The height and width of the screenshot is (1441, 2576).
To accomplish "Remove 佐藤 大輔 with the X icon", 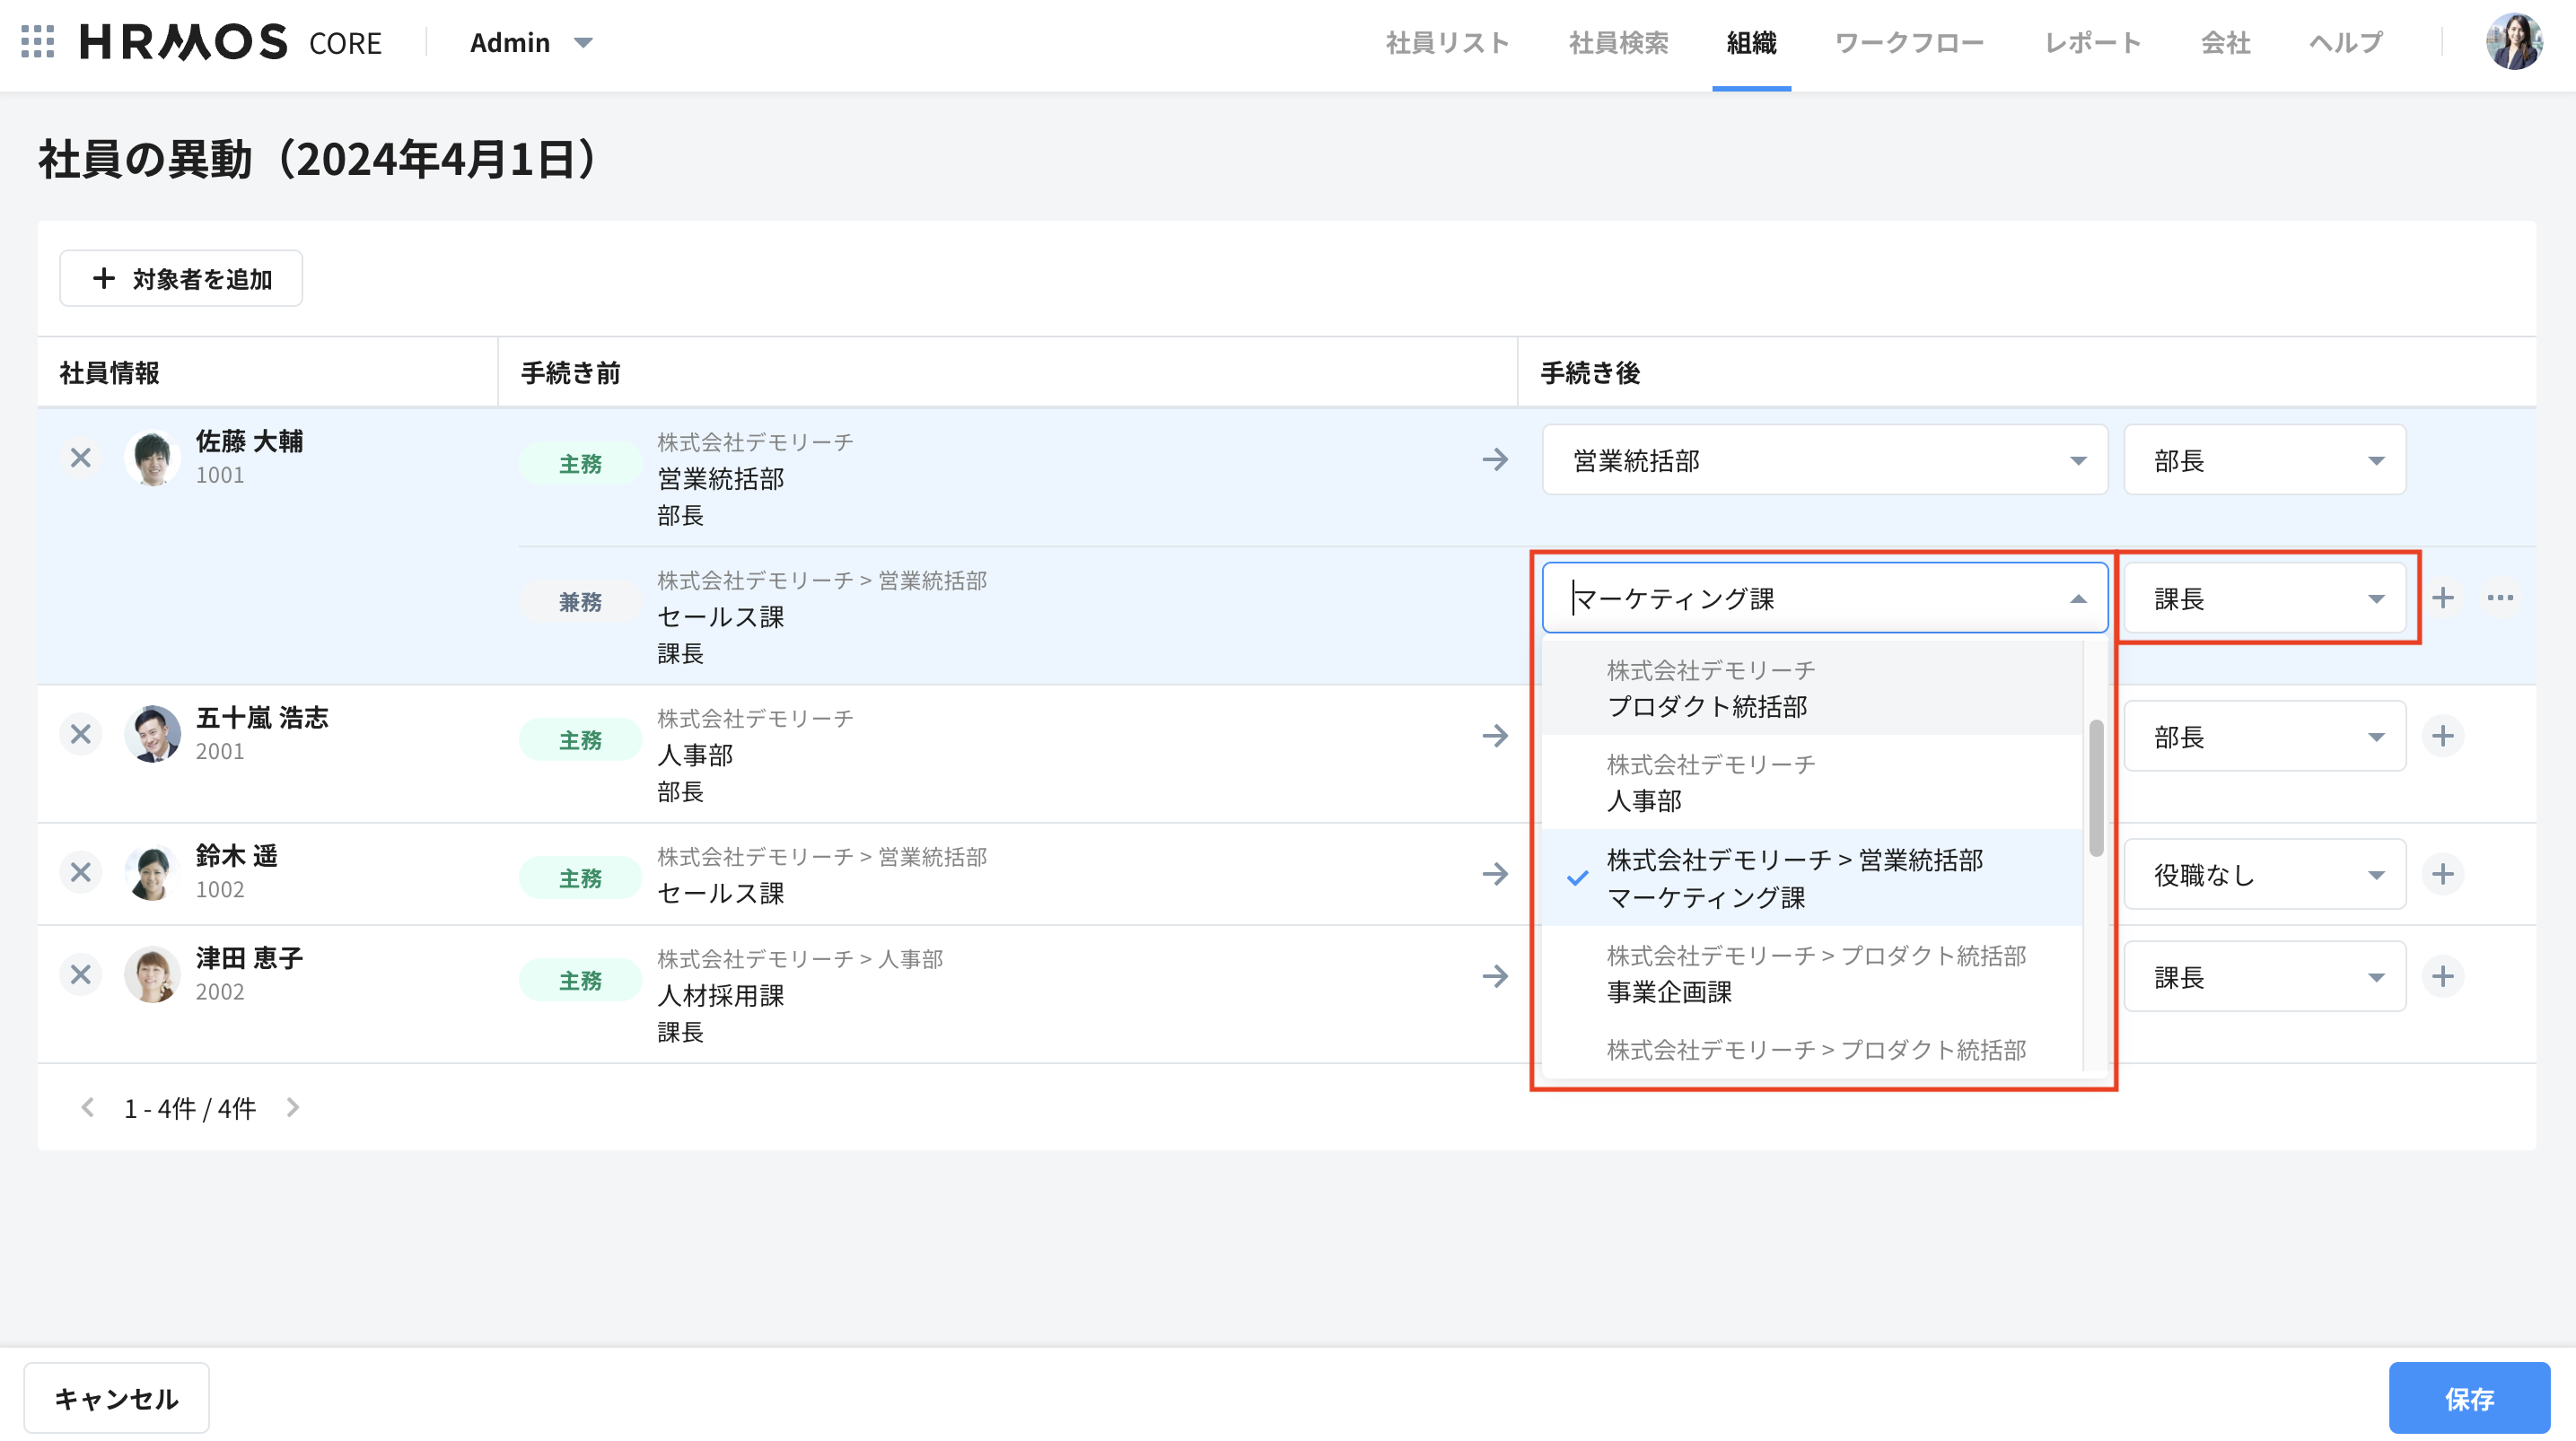I will [81, 458].
